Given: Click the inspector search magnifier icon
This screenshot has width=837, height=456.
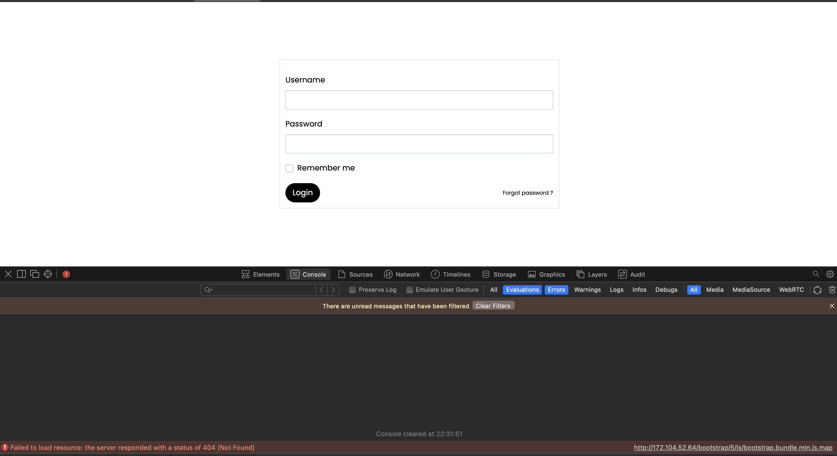Looking at the screenshot, I should tap(816, 274).
